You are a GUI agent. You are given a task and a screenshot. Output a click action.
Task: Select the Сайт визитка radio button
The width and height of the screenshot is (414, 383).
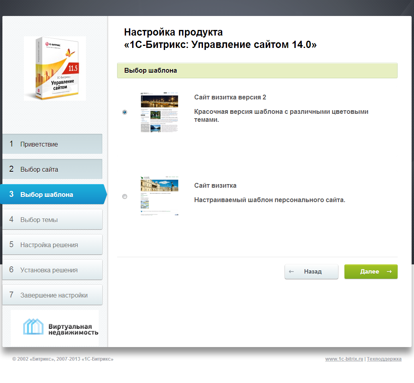point(125,196)
